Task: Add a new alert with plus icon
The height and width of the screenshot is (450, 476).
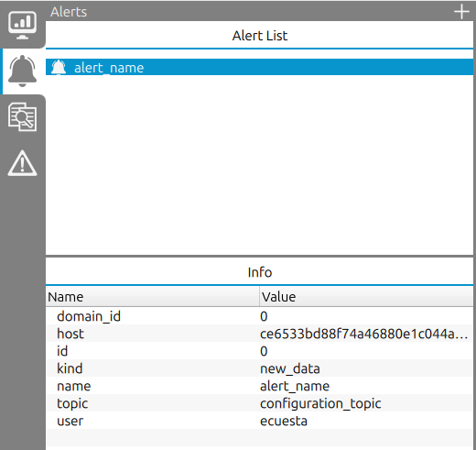Action: [x=461, y=12]
